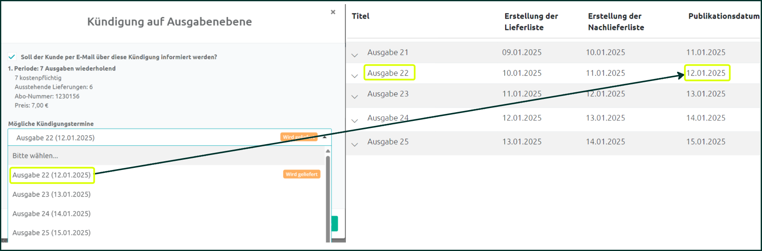
Task: Expand the Ausgabe 25 row chevron
Action: [355, 144]
